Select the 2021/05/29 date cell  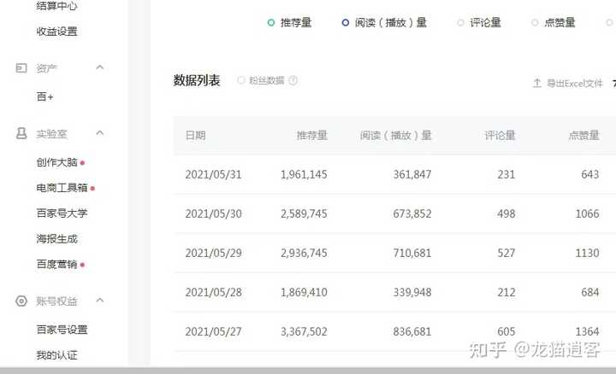point(213,253)
